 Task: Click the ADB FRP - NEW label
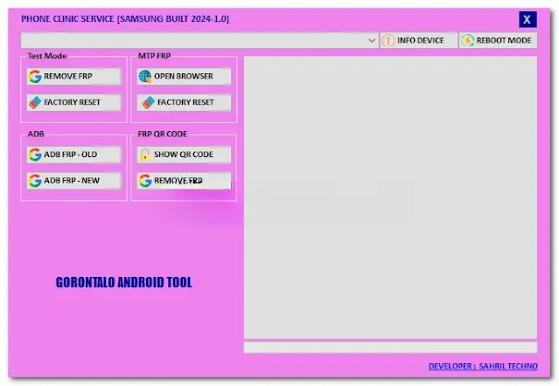click(72, 181)
